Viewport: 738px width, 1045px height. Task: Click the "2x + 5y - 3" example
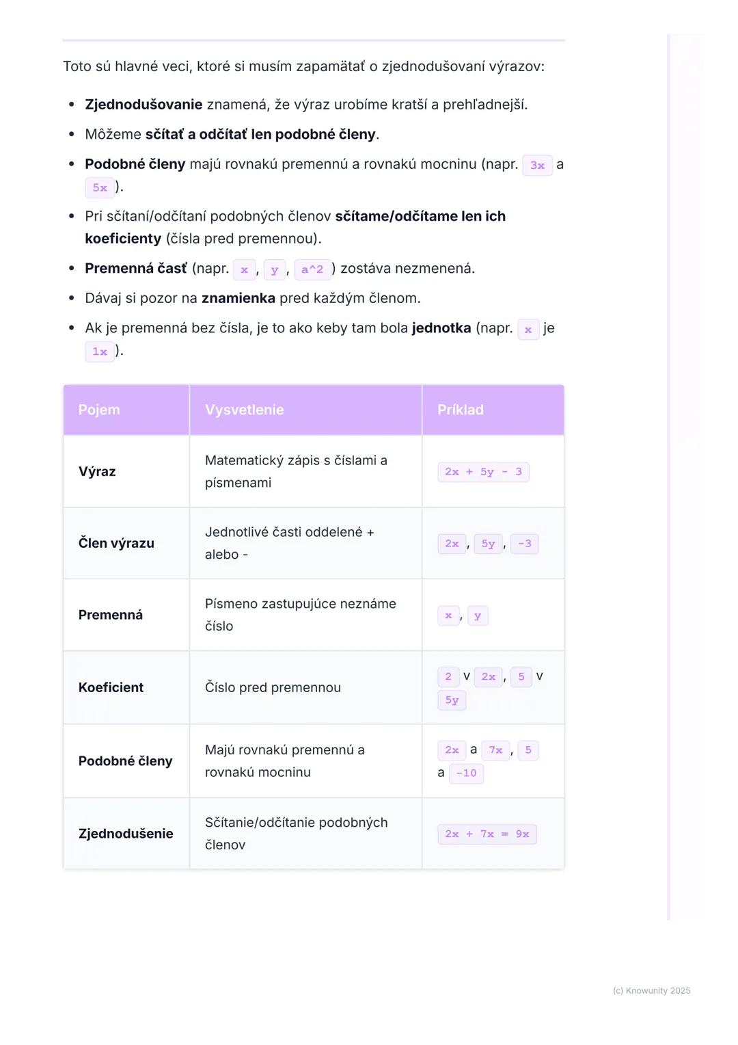point(483,472)
